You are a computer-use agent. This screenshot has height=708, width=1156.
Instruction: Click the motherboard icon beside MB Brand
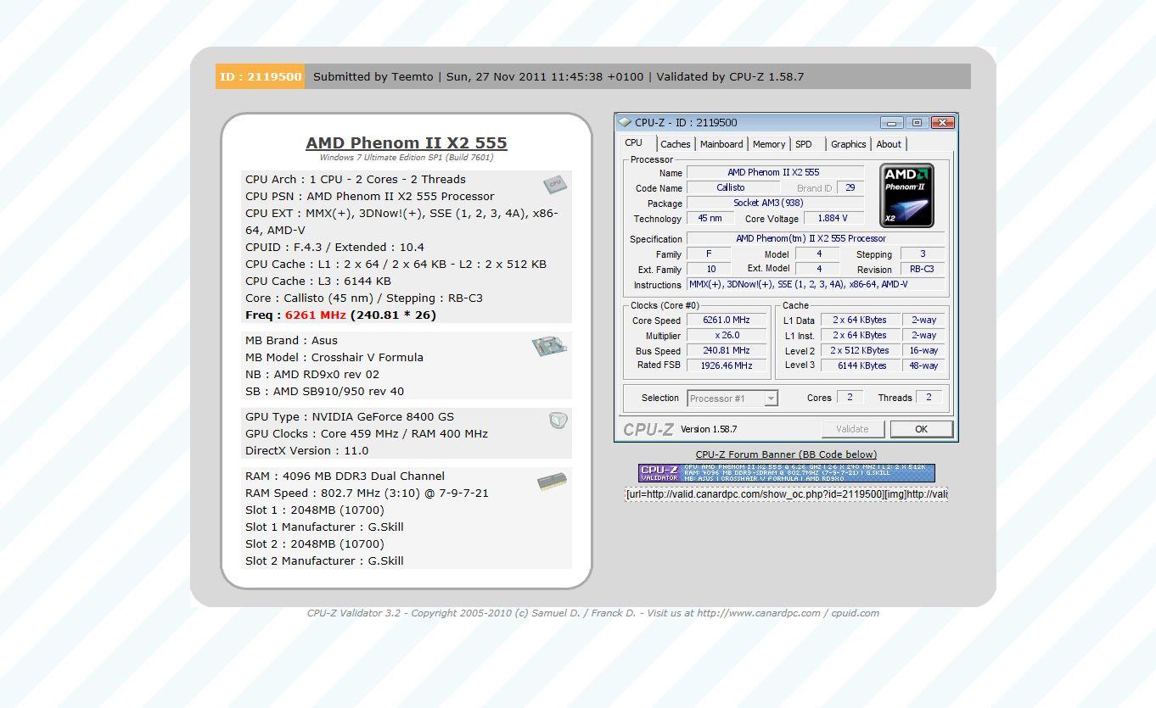point(549,346)
